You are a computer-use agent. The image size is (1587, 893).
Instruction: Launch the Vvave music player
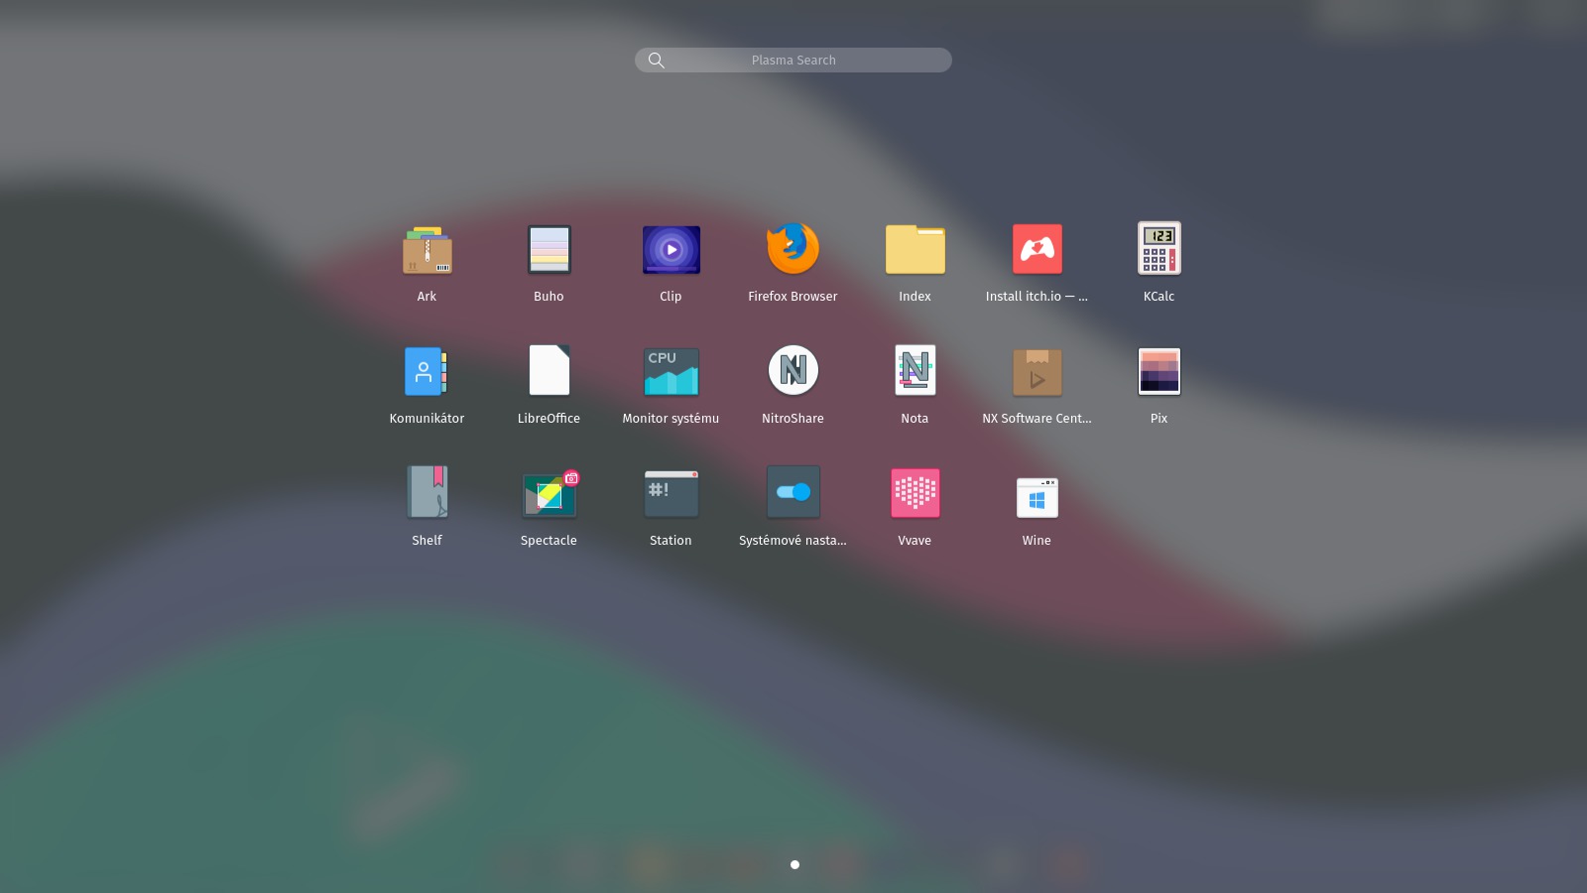915,493
